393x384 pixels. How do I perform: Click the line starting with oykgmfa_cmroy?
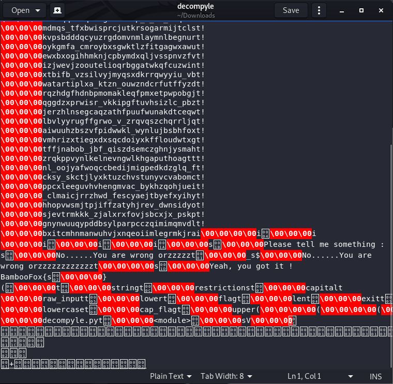(x=102, y=47)
